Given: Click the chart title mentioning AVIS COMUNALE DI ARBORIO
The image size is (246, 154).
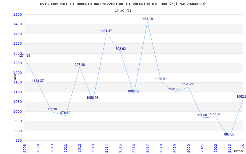Looking at the screenshot, I should pos(123,4).
